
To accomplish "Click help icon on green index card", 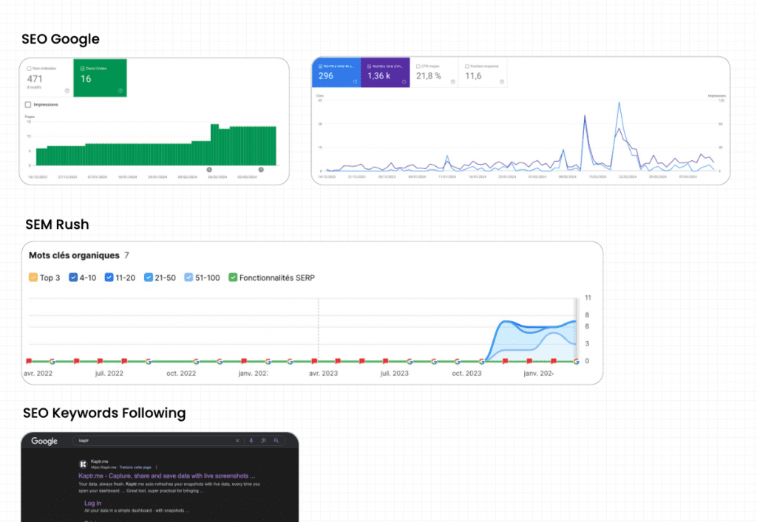I will (119, 91).
